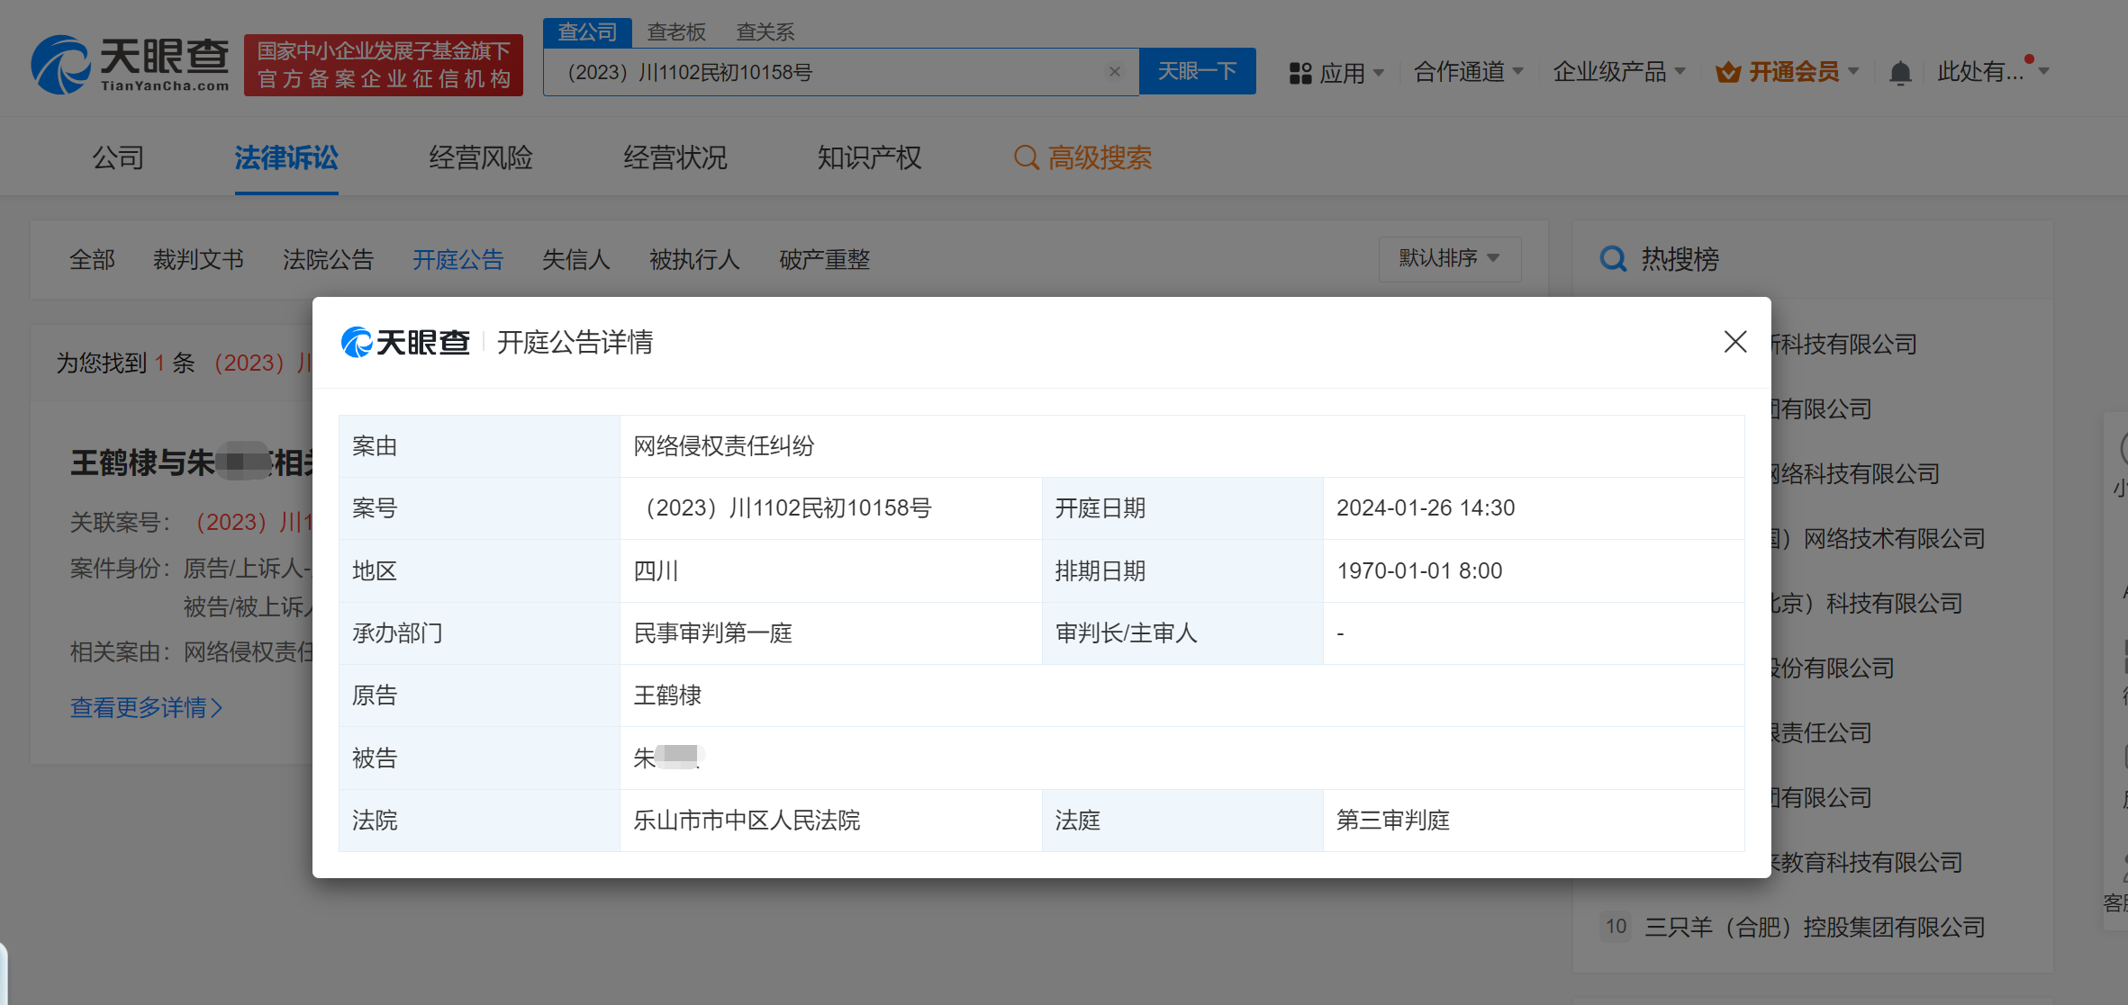Click the 应用 grid icon

[x=1299, y=73]
